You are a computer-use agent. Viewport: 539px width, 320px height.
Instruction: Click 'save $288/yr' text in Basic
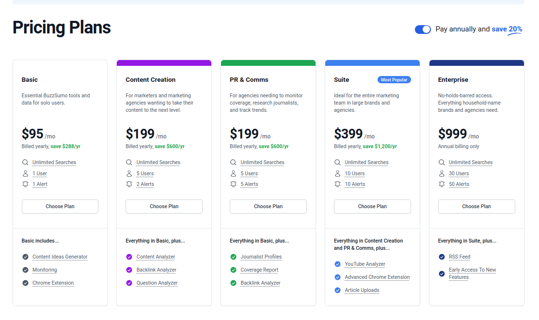[65, 146]
